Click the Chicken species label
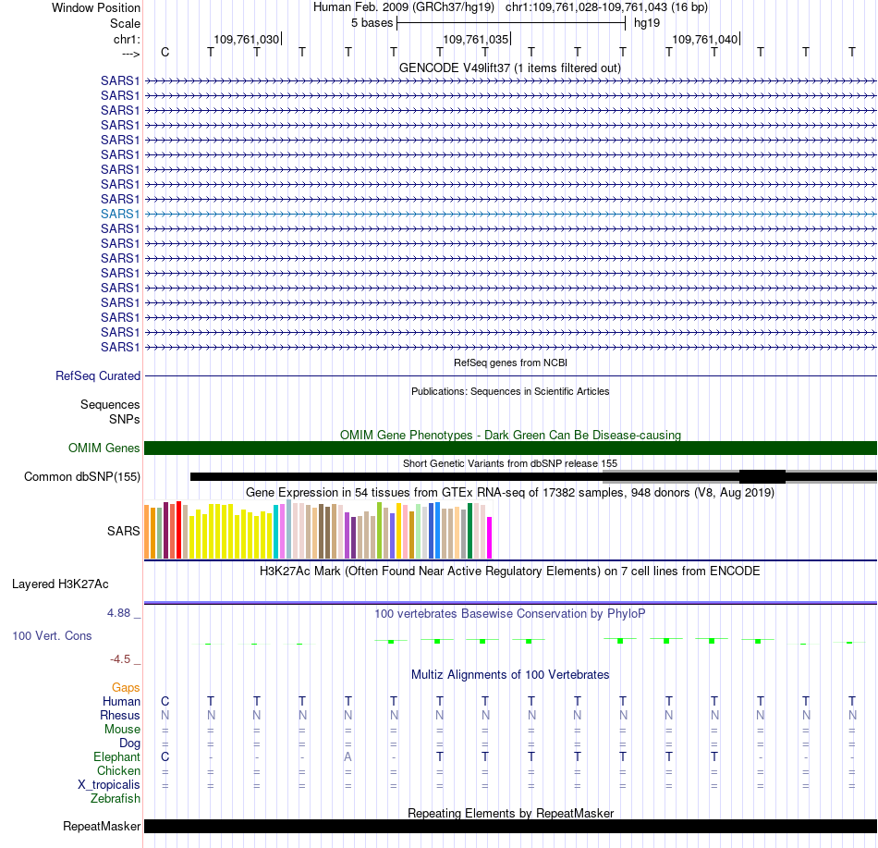Viewport: 878px width, 848px height. [x=118, y=770]
